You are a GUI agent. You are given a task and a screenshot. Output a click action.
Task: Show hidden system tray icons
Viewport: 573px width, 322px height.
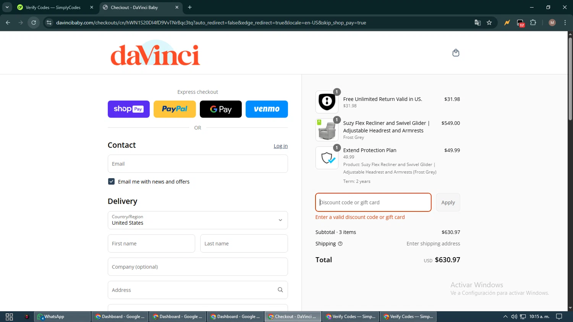(x=505, y=317)
